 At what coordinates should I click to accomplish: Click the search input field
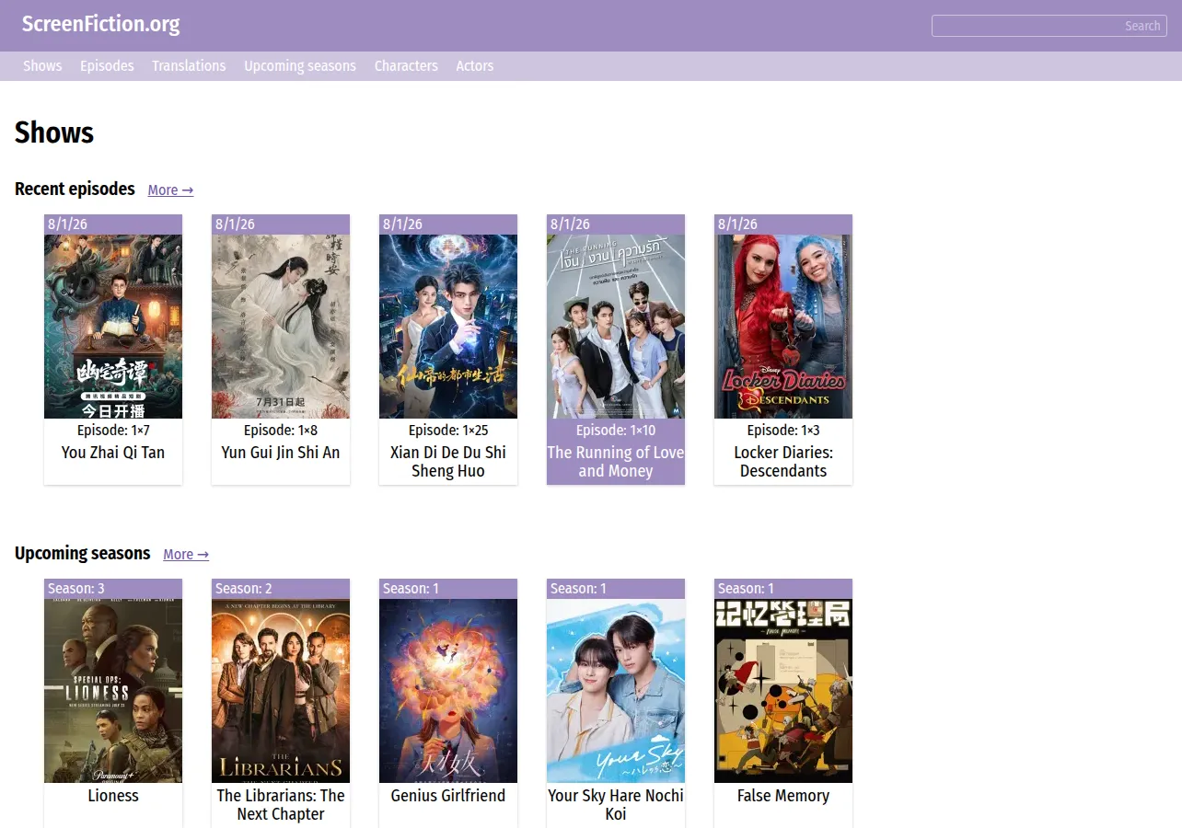click(x=1049, y=26)
